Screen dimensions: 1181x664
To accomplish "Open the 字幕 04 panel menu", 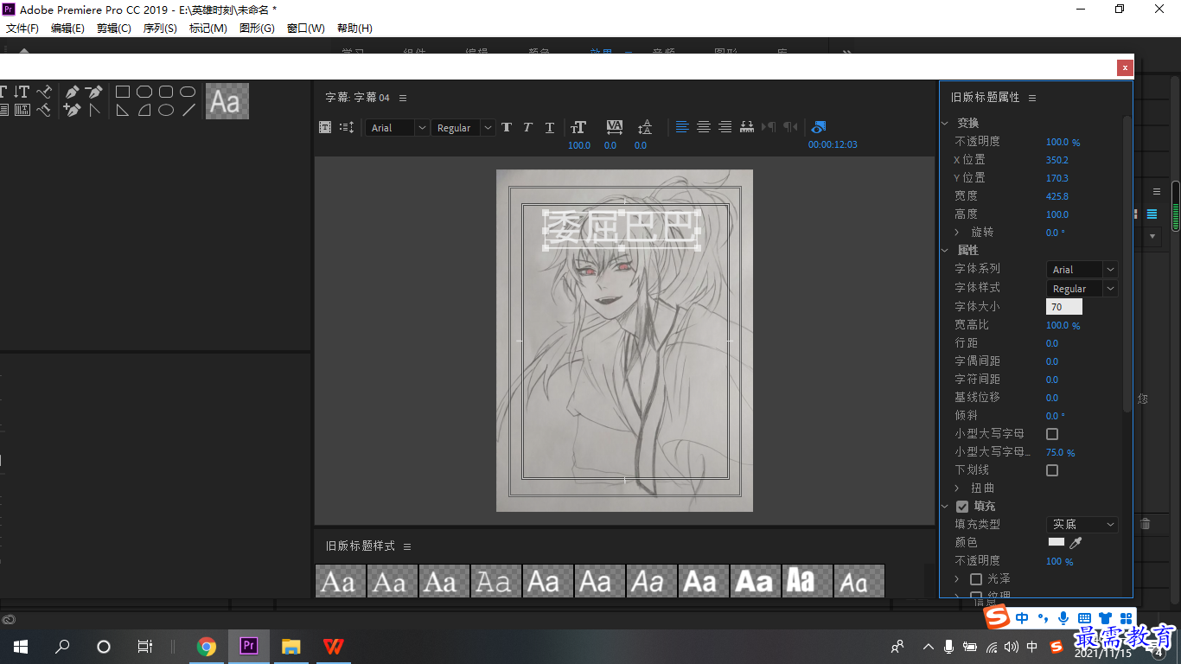I will (x=403, y=98).
